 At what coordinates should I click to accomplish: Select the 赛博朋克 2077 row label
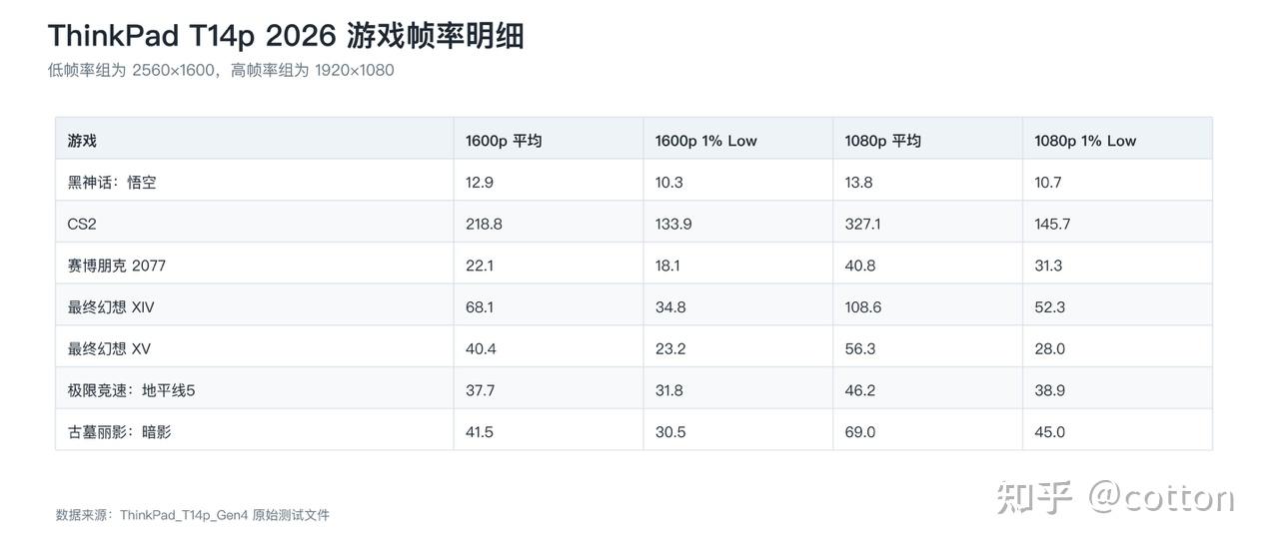point(118,266)
